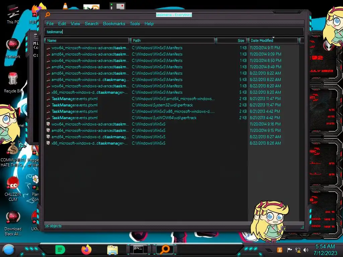
Task: Click folder icon of row dated 11/20/2014 9:15 PM
Action: click(x=48, y=130)
